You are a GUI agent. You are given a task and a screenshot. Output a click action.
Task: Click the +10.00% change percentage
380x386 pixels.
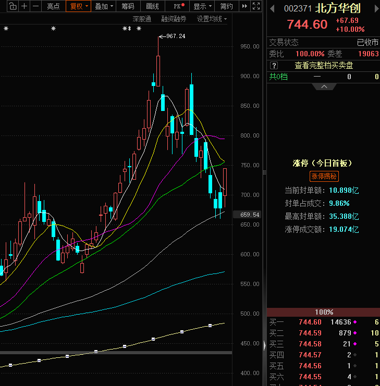pyautogui.click(x=350, y=29)
